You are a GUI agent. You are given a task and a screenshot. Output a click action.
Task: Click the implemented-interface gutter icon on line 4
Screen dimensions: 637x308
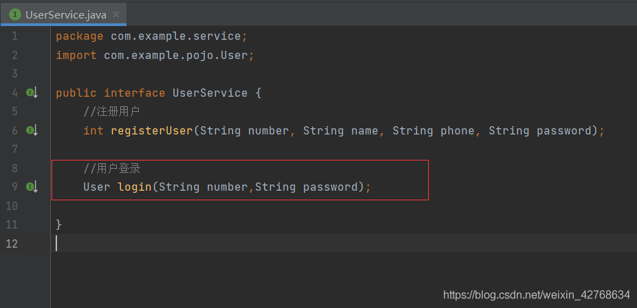[32, 92]
